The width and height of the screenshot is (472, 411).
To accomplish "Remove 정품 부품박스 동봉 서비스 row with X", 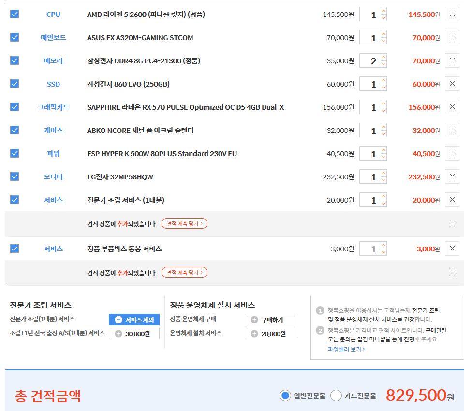I will [452, 249].
